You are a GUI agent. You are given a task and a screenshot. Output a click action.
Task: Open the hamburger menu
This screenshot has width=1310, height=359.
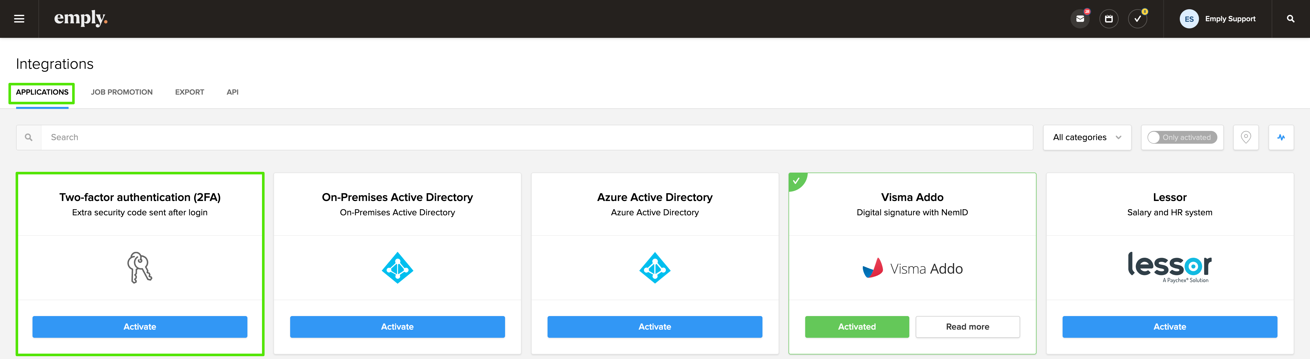(19, 19)
